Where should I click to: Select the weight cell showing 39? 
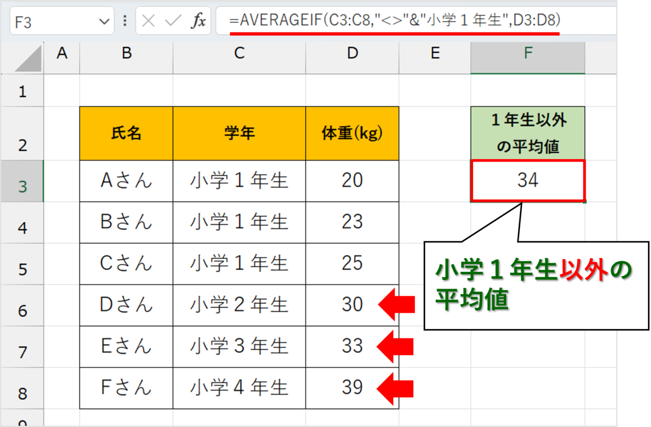(x=352, y=388)
